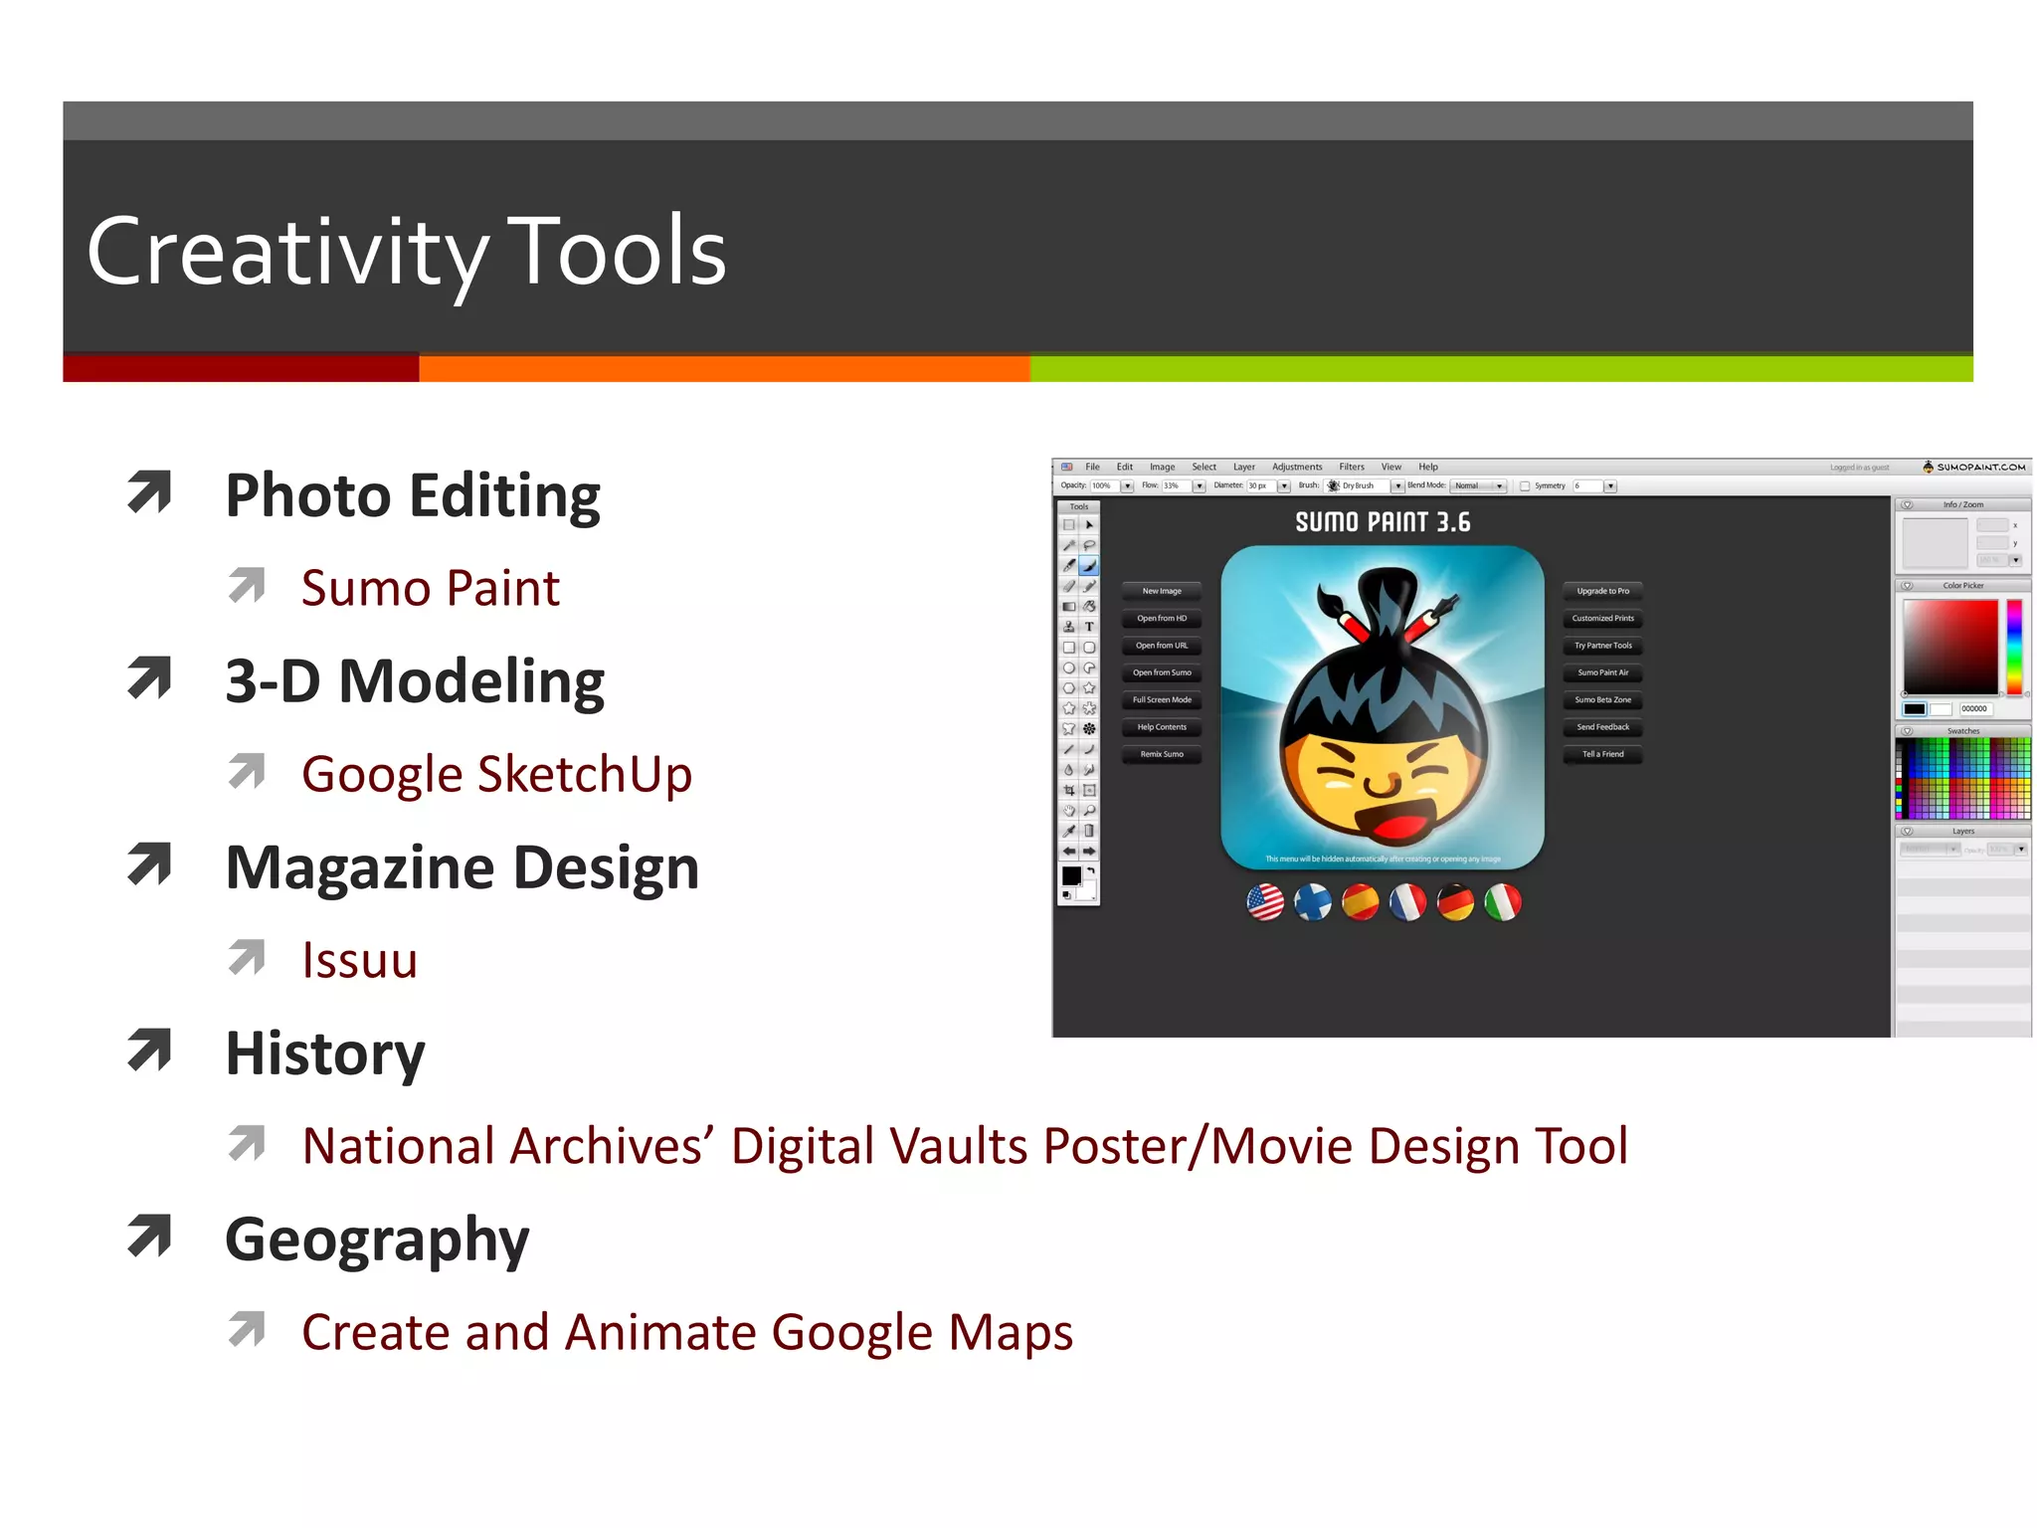The image size is (2037, 1528).
Task: Click Tell a Friend button
Action: [1602, 754]
